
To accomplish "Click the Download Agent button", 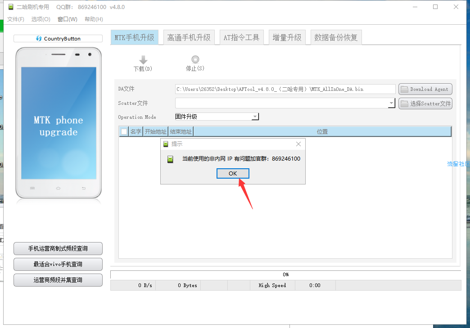I will click(x=425, y=89).
